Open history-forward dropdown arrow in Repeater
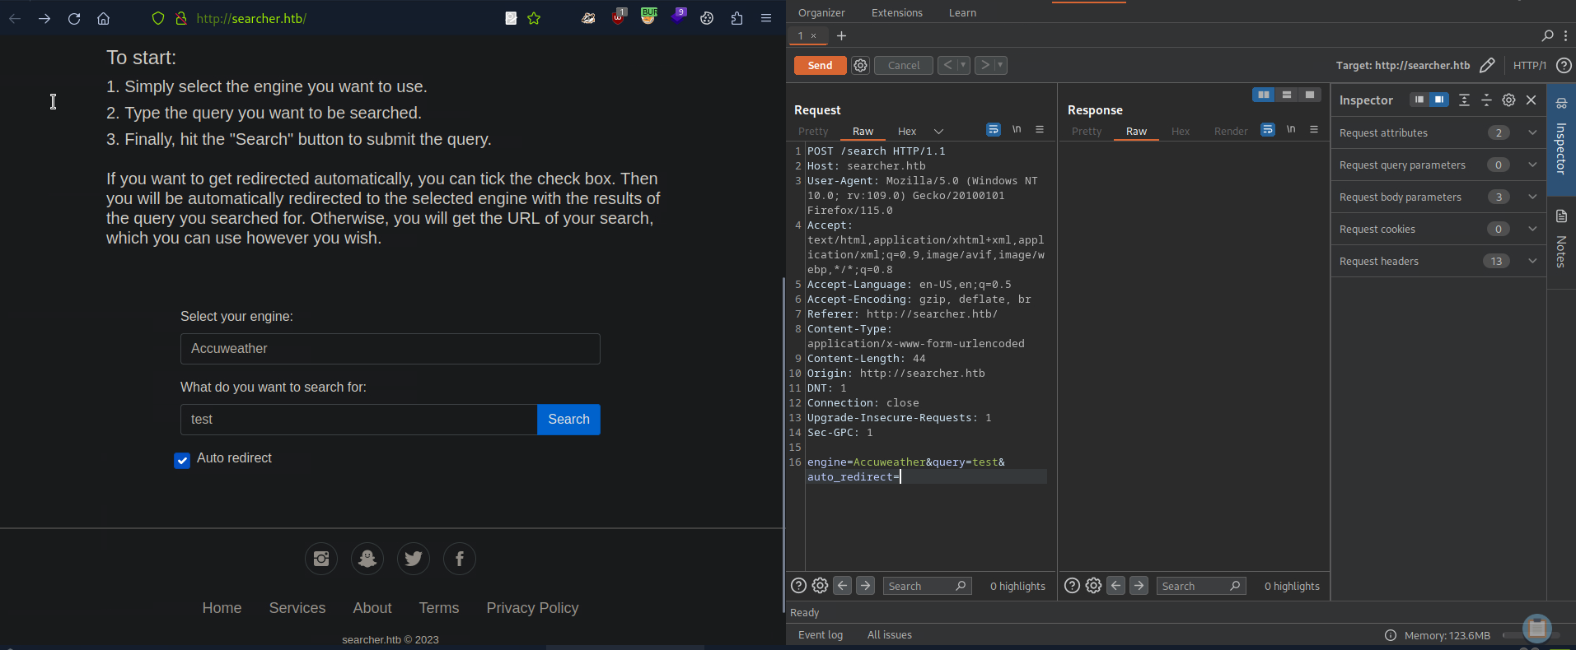Screen dimensions: 1576x650 click(1000, 65)
